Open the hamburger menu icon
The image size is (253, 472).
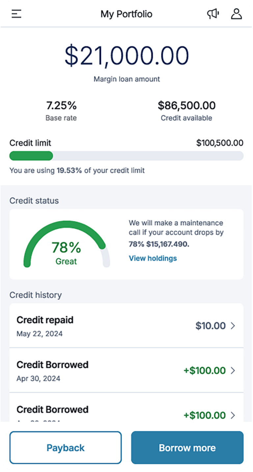16,14
